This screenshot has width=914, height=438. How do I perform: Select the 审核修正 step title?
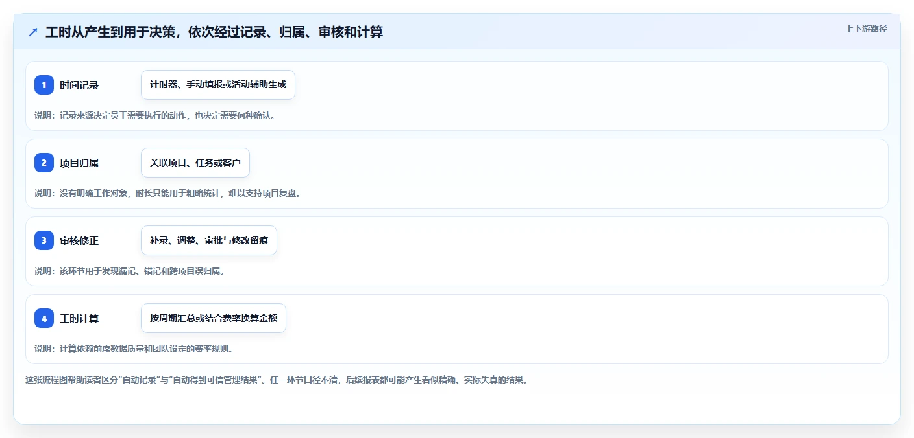79,240
